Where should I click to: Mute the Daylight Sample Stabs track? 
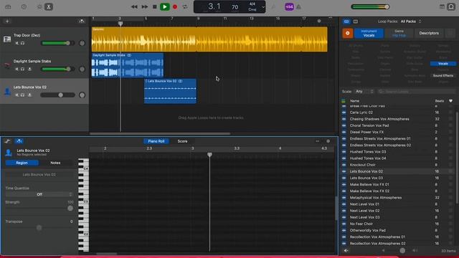point(16,69)
